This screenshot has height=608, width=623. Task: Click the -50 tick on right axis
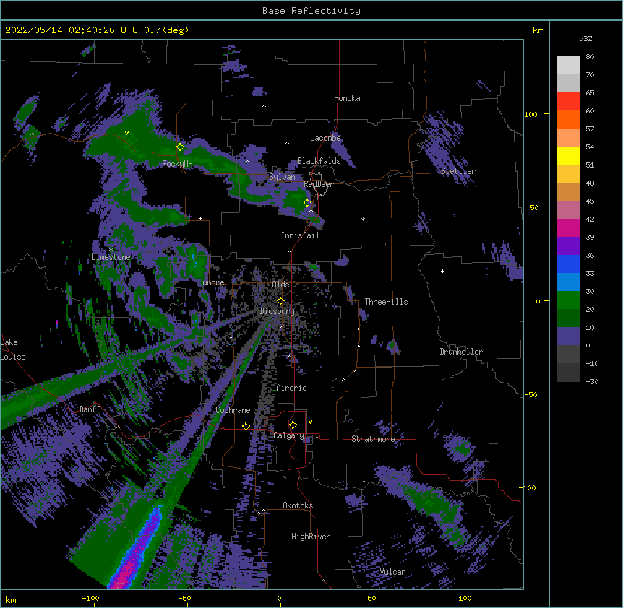(530, 394)
